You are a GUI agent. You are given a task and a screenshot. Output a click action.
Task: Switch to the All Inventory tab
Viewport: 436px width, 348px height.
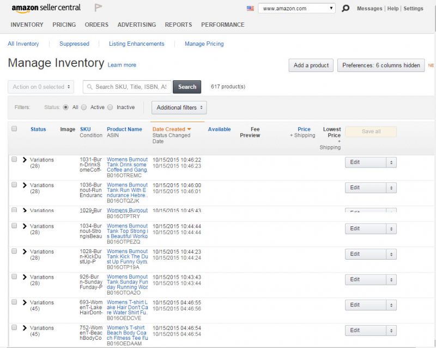(x=23, y=44)
